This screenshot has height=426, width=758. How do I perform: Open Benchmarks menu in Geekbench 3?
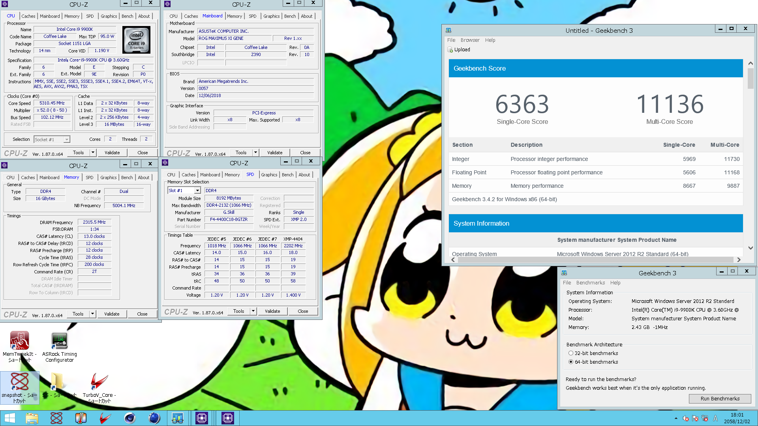590,283
